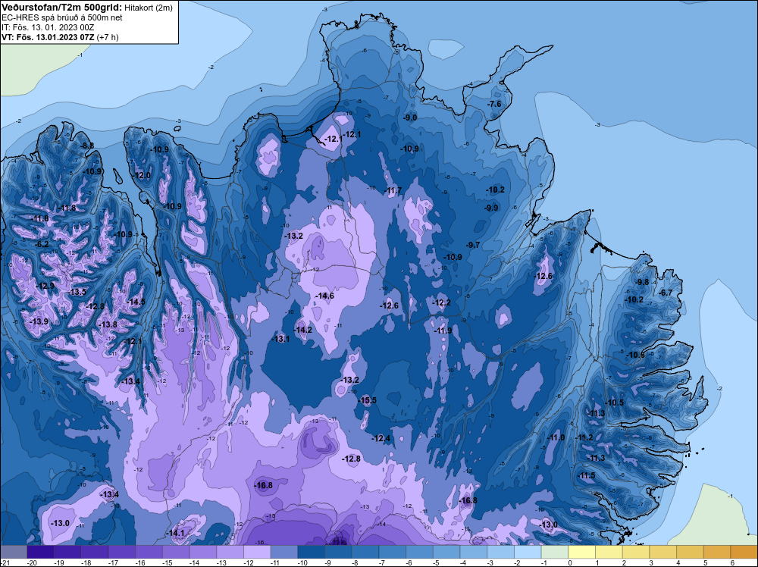Image resolution: width=758 pixels, height=567 pixels.
Task: Select the -12.9 temperature value
Action: pyautogui.click(x=45, y=286)
